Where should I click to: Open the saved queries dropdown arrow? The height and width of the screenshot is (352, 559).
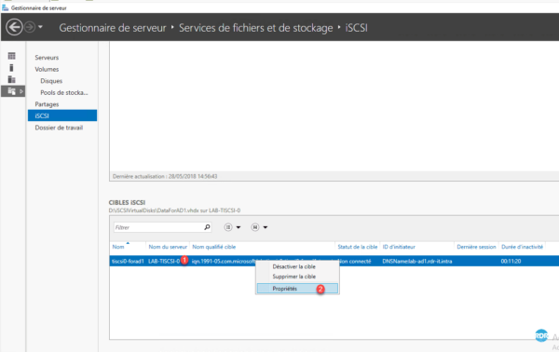click(x=266, y=227)
